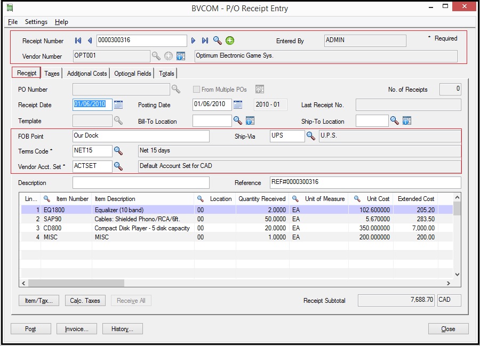Viewport: 480px width, 346px height.
Task: Jump to the last receipt navigation arrow
Action: coord(205,41)
